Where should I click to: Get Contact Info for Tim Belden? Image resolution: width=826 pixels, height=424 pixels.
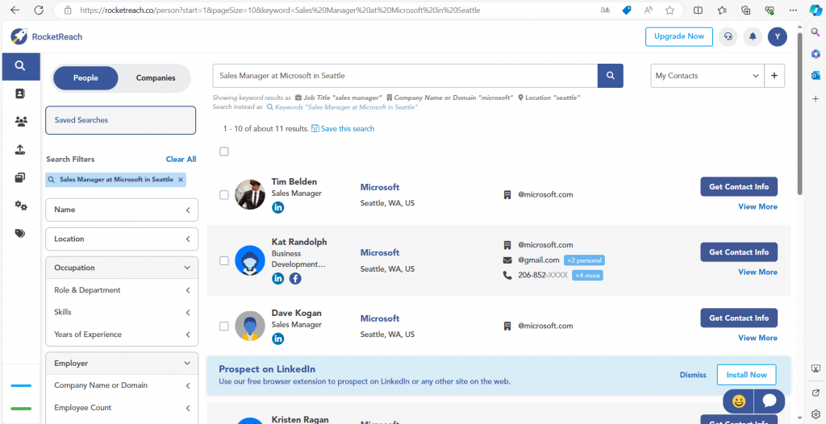click(x=739, y=186)
